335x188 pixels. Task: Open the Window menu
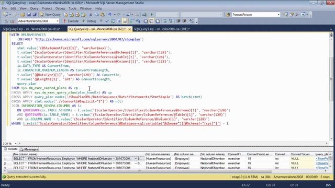[x=86, y=8]
